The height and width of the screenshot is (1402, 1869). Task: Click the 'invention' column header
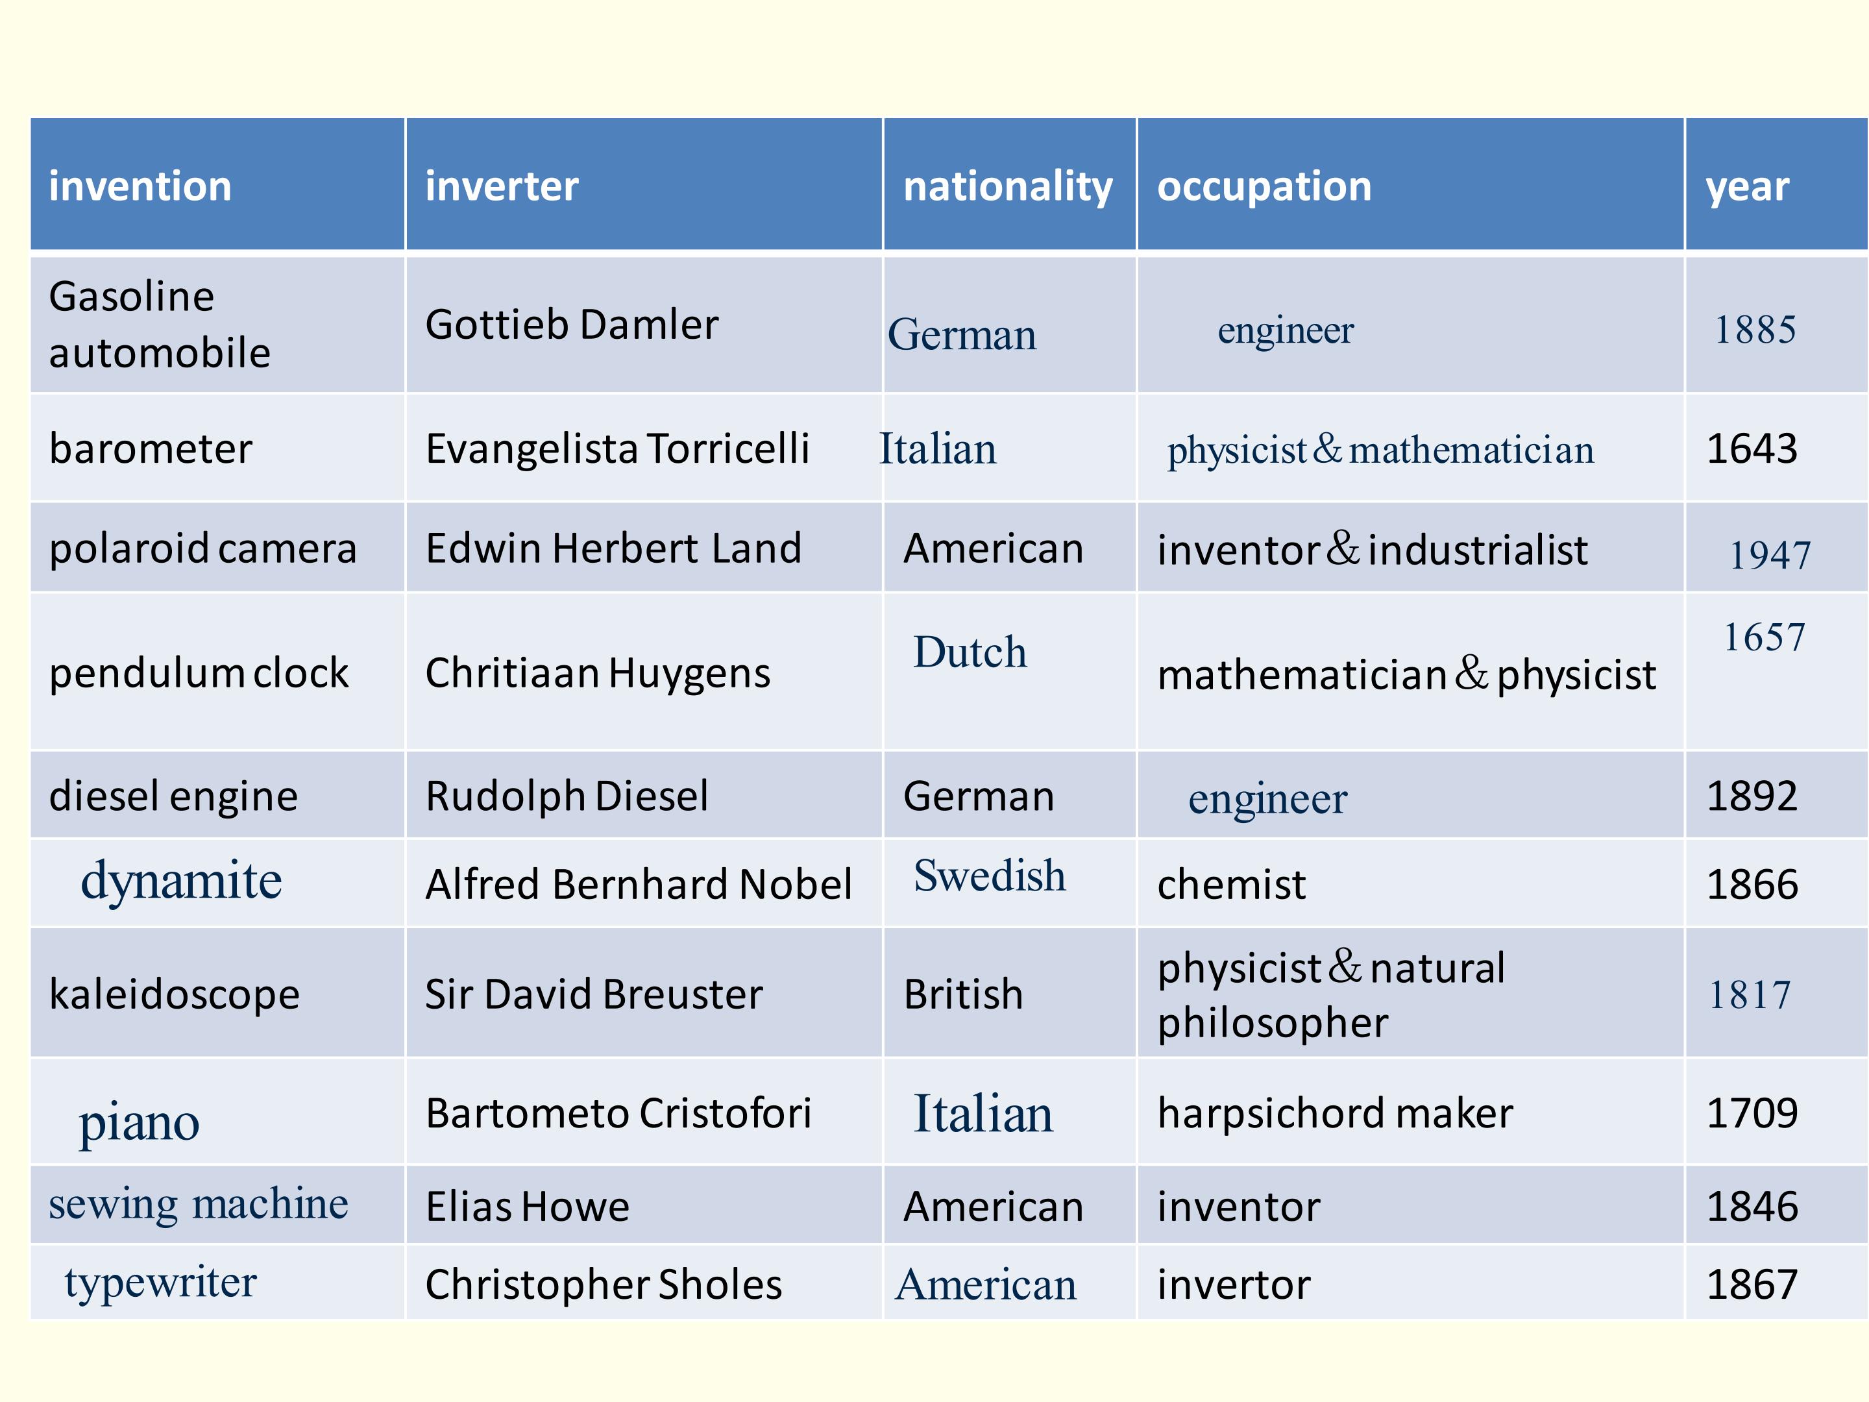[140, 186]
